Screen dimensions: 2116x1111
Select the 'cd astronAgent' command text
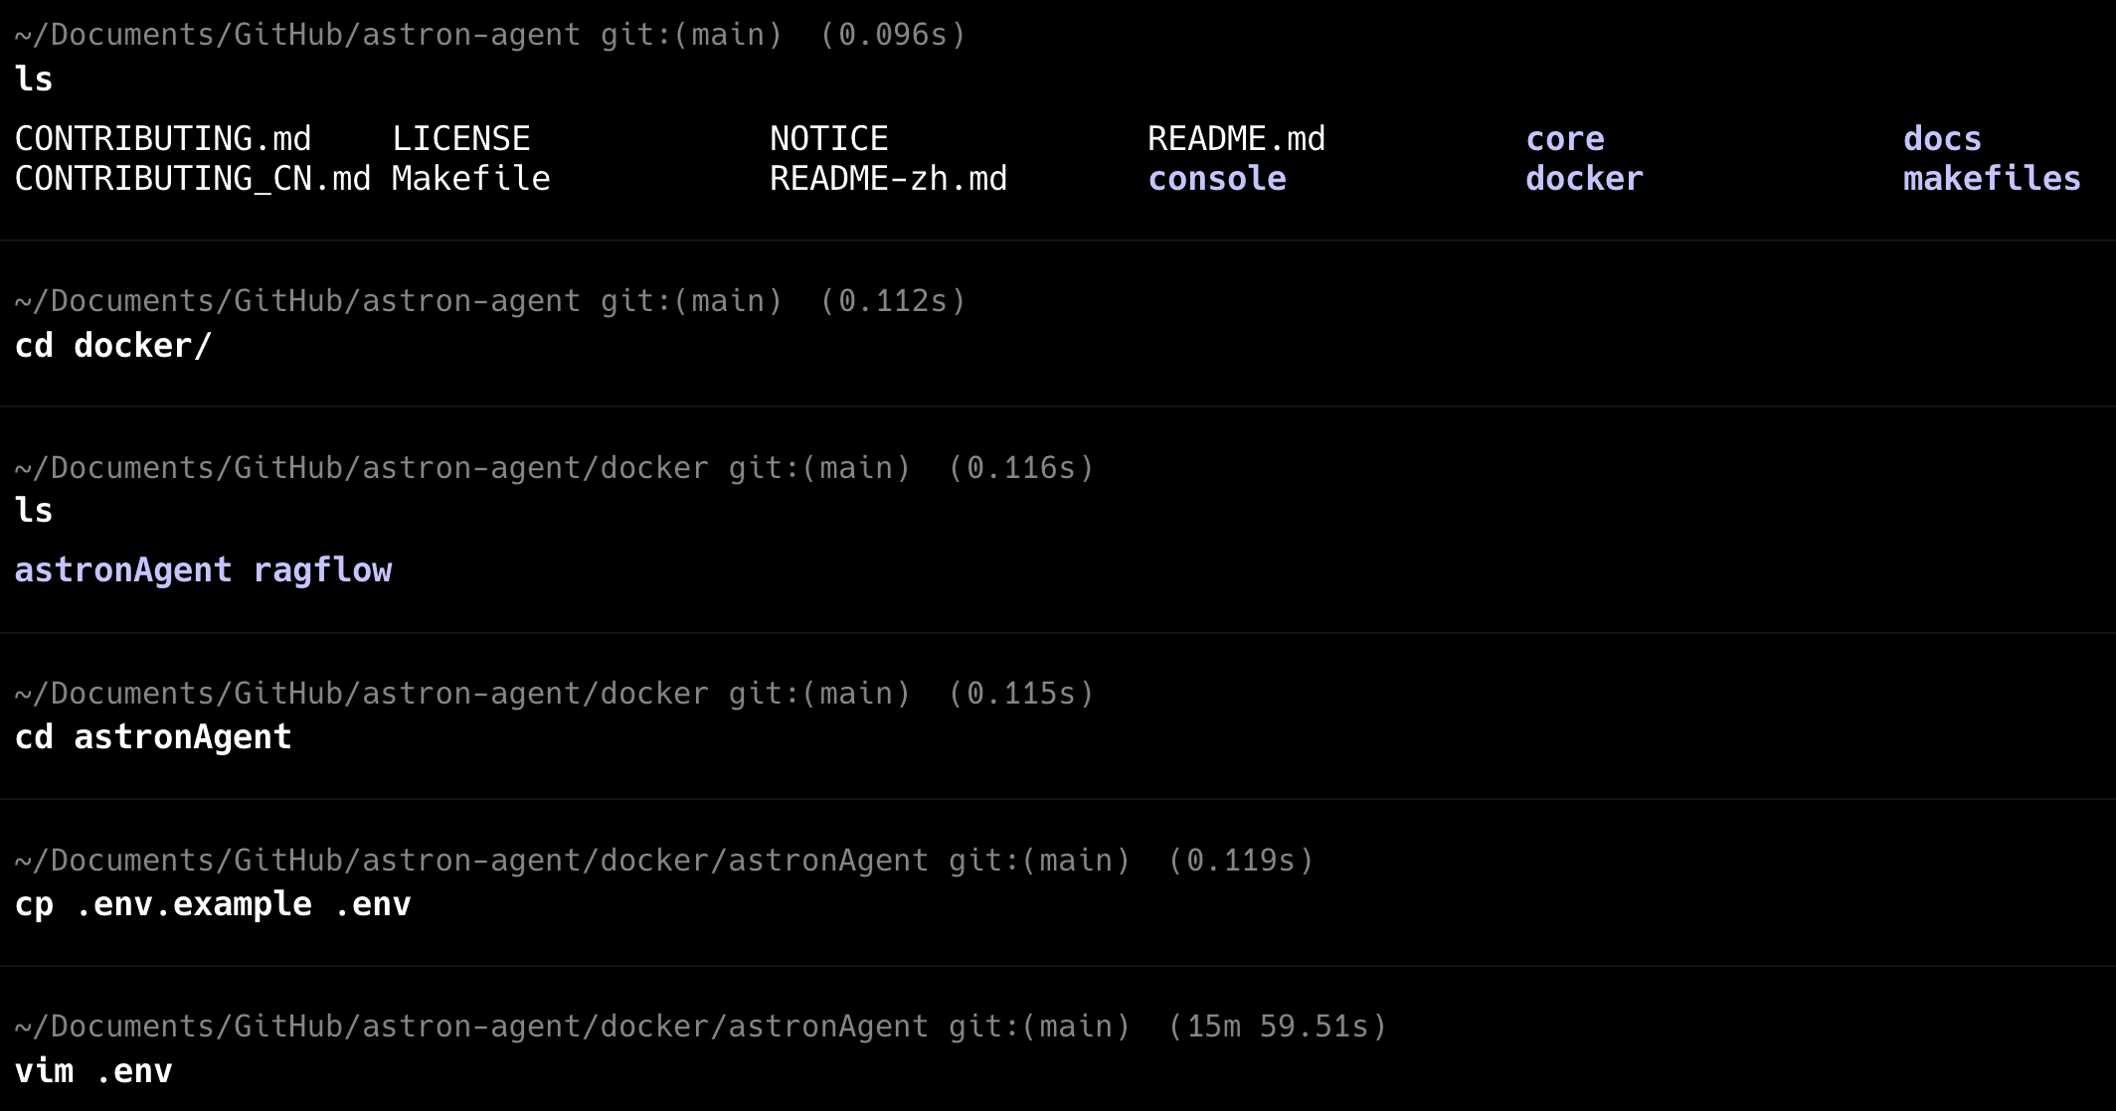[x=153, y=737]
